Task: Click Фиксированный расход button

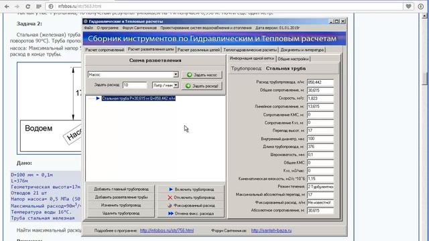Action: pos(191,206)
